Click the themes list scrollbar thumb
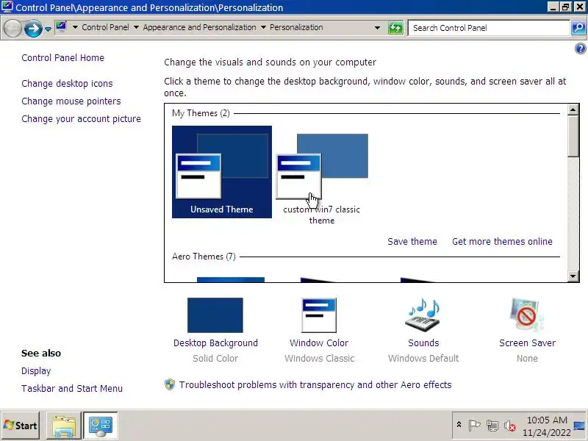The image size is (588, 441). coord(573,136)
